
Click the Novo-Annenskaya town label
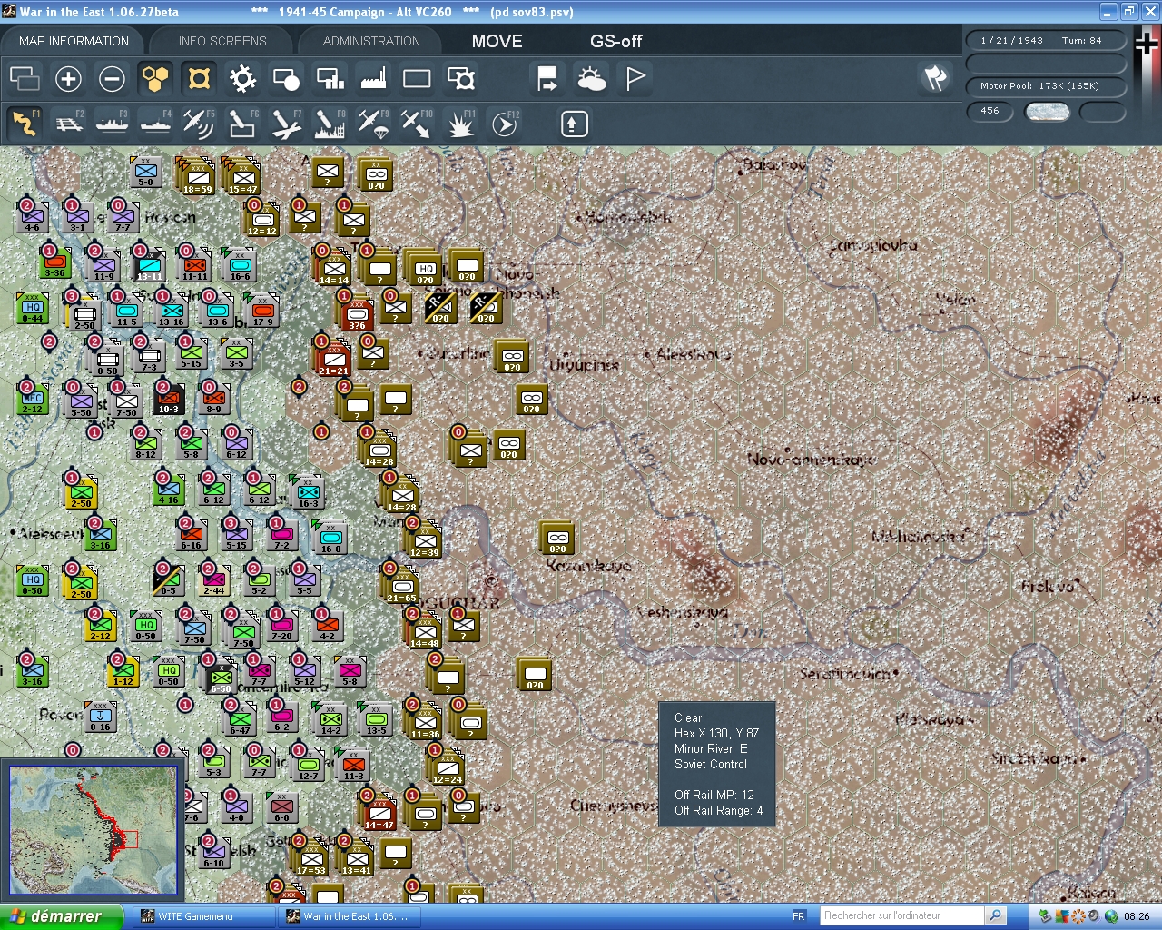point(812,459)
